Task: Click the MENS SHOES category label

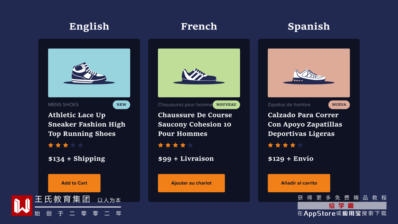Action: 63,105
